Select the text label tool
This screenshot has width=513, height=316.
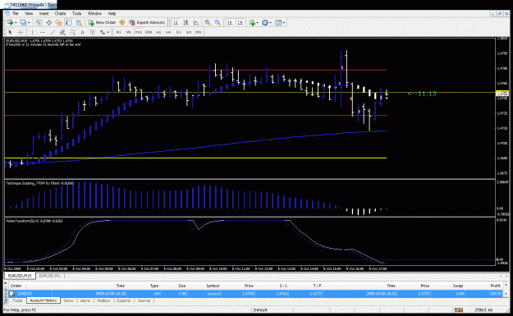tap(93, 32)
